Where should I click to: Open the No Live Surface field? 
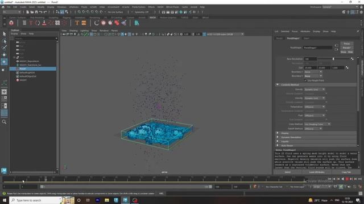pos(115,12)
